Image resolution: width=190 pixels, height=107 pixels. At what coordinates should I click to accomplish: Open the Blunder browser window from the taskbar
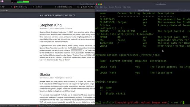coord(46,106)
